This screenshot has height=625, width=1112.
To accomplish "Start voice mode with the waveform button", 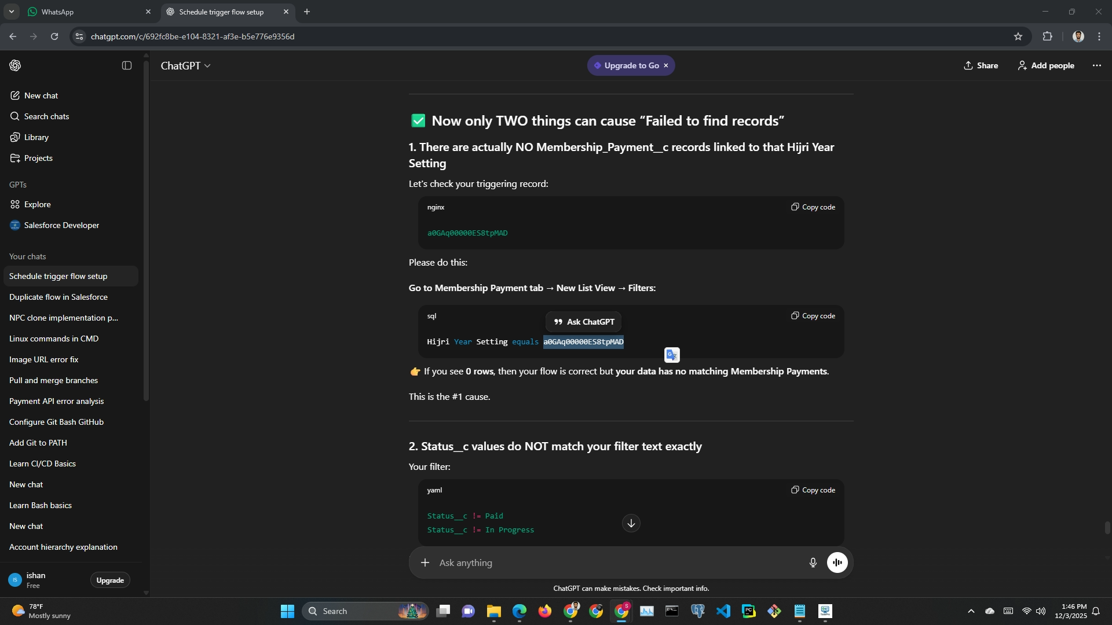I will [x=837, y=562].
